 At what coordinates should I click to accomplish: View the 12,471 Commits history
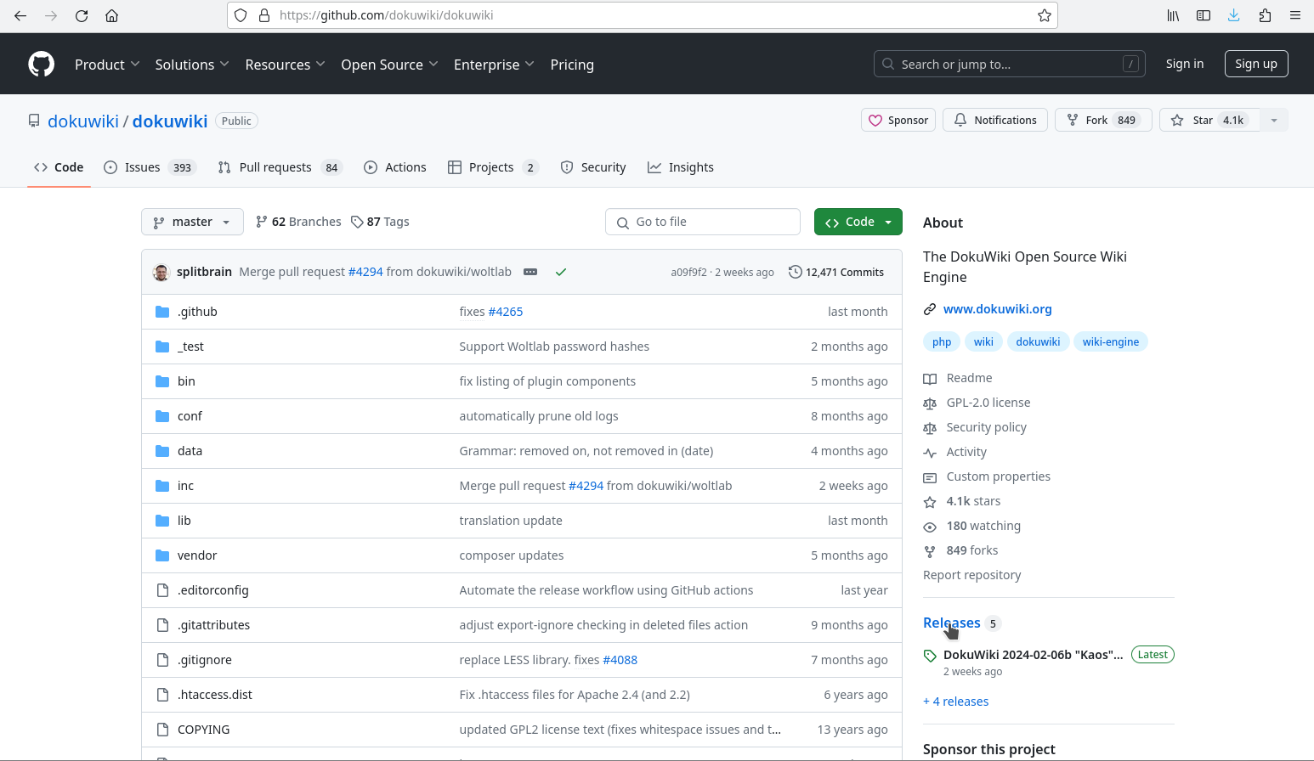point(836,273)
